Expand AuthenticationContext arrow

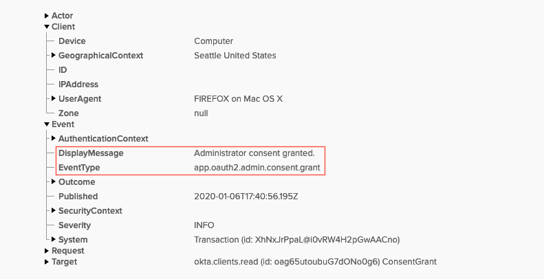[54, 138]
